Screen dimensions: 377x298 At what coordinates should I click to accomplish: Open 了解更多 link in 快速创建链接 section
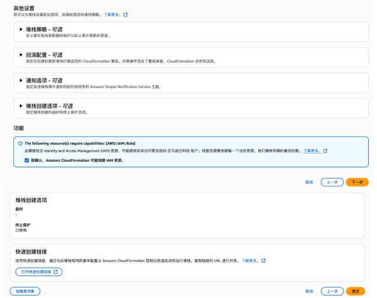click(x=250, y=261)
